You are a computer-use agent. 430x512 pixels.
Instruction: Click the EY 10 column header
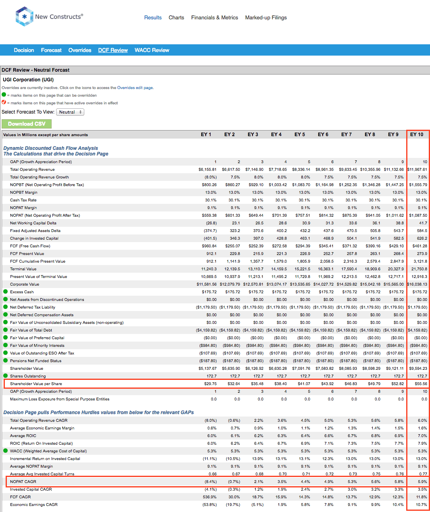(x=417, y=135)
